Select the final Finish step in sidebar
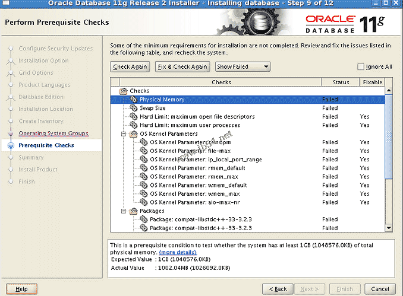Viewport: 403px width, 296px height. [27, 182]
